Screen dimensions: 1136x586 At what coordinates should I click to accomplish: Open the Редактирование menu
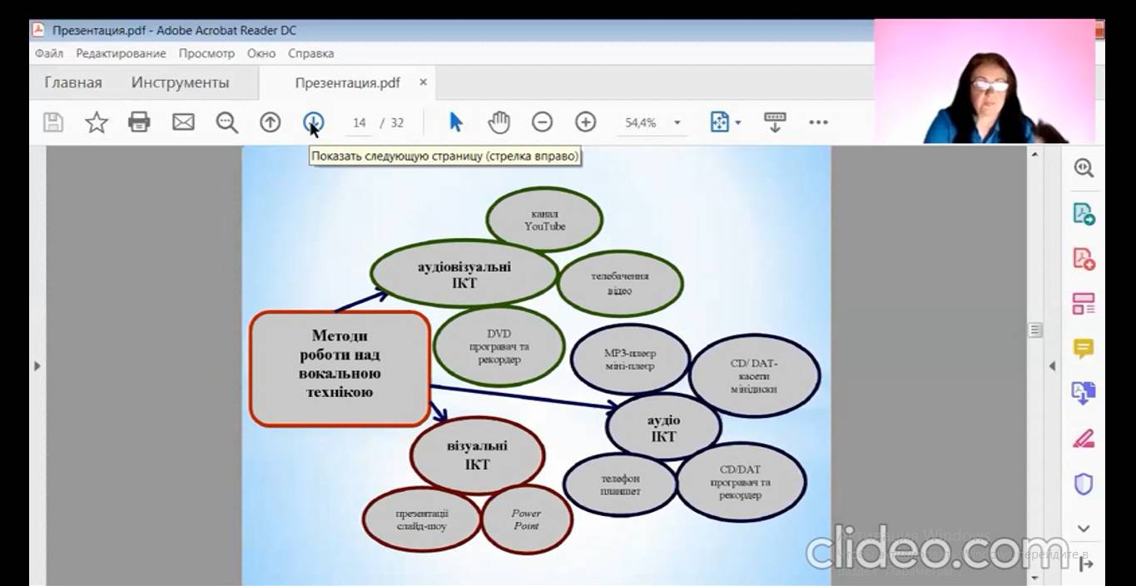(121, 53)
